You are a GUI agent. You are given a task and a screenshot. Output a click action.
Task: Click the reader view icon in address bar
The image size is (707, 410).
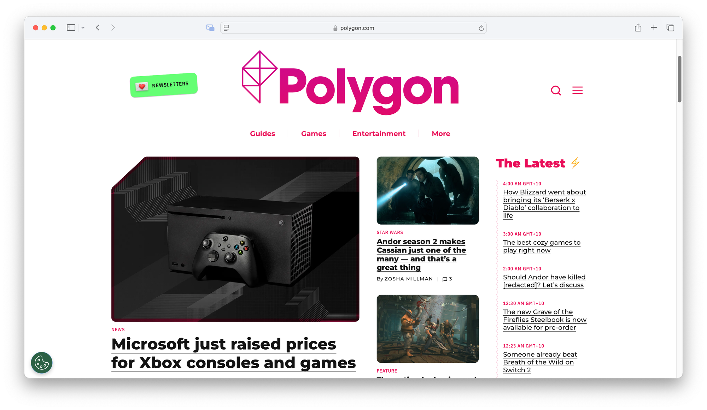click(227, 28)
